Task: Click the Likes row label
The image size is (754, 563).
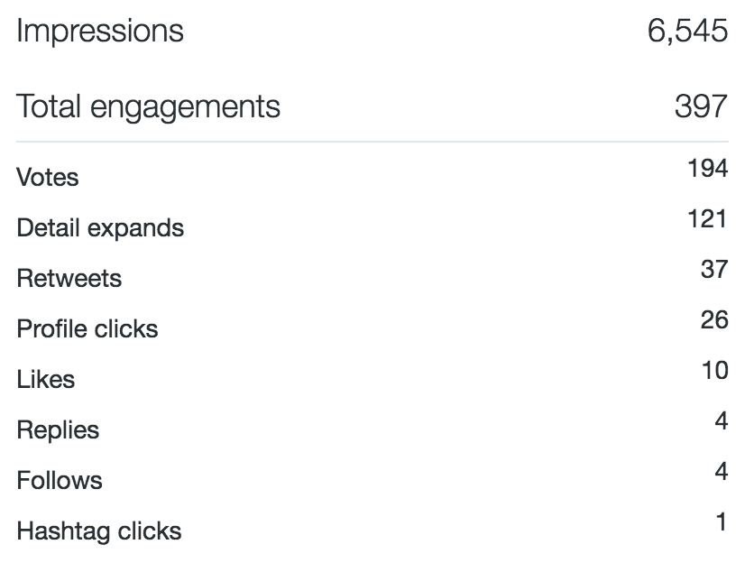Action: point(46,379)
